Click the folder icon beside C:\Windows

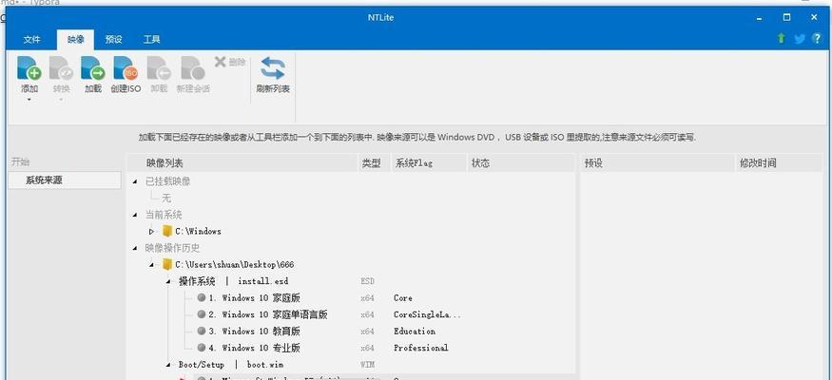[x=167, y=231]
